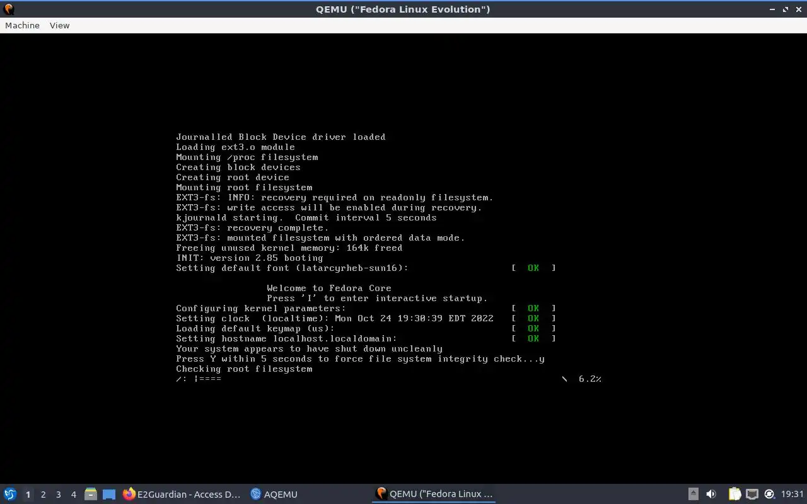Switch to E2Guardian Firefox window
The image size is (807, 504).
(x=182, y=494)
